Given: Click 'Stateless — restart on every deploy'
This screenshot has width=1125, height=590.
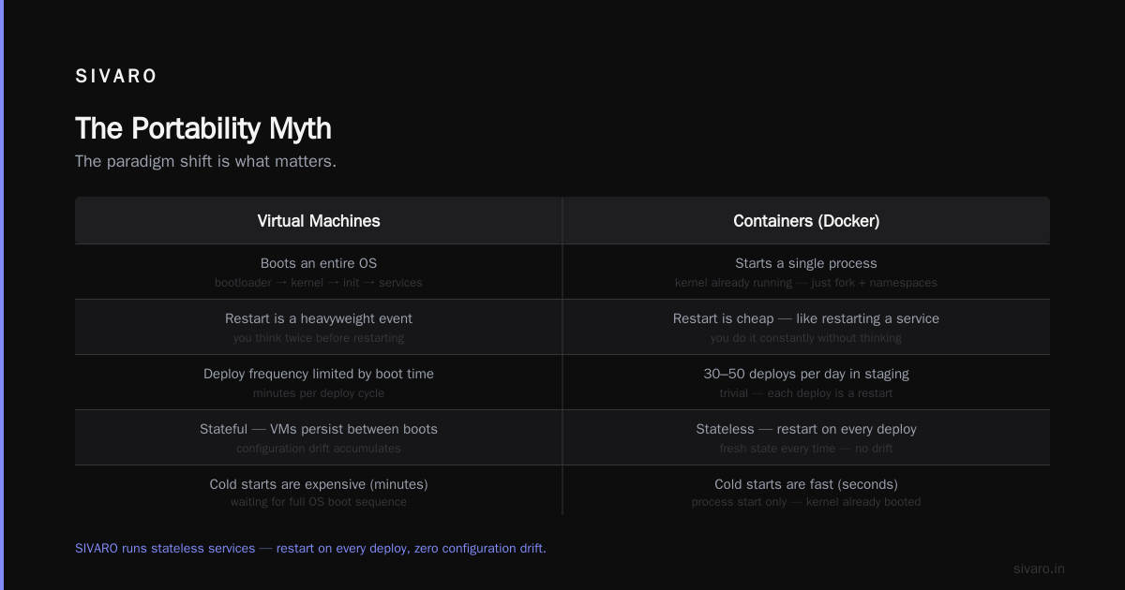Looking at the screenshot, I should 806,429.
